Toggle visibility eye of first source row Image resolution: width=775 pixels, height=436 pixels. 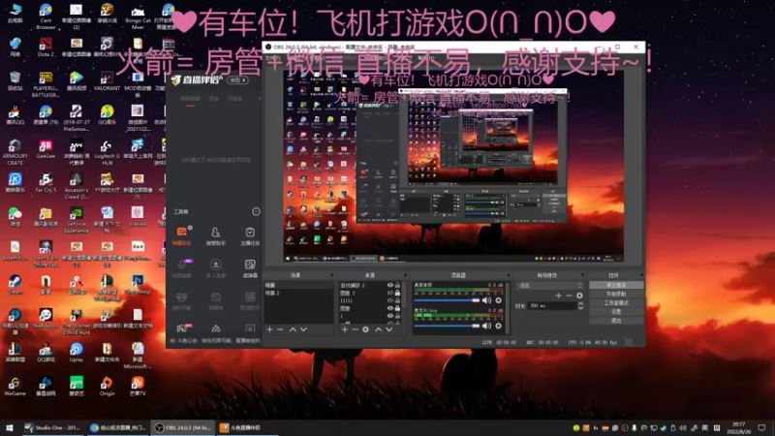click(390, 285)
